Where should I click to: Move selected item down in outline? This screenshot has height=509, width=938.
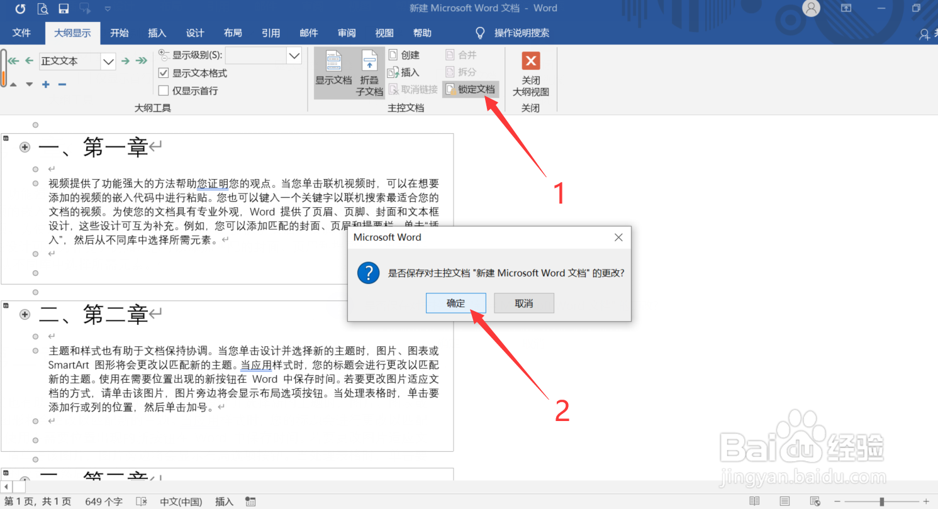(x=29, y=84)
